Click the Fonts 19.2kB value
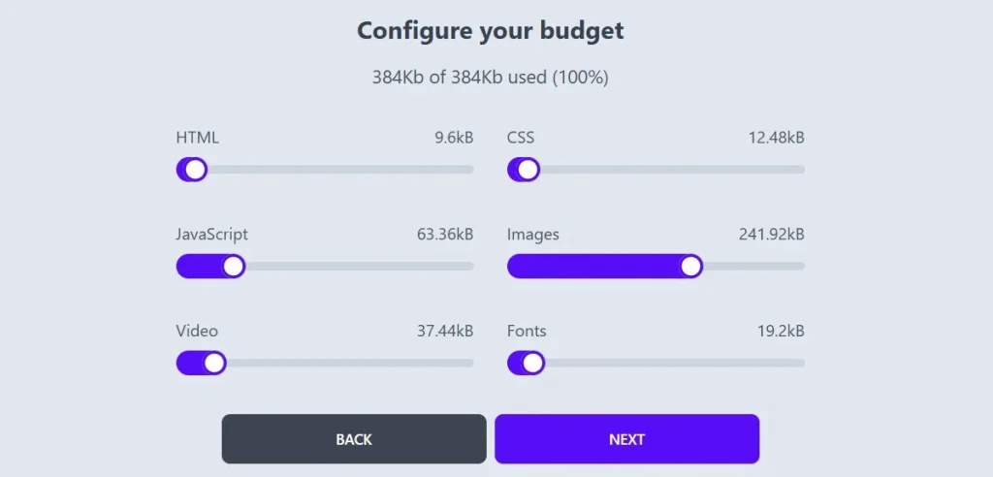 [781, 332]
